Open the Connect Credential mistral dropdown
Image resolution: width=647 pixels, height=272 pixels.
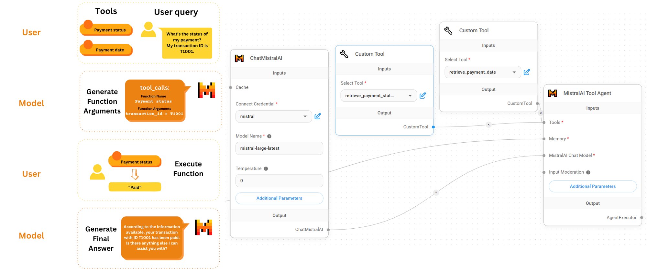[274, 116]
